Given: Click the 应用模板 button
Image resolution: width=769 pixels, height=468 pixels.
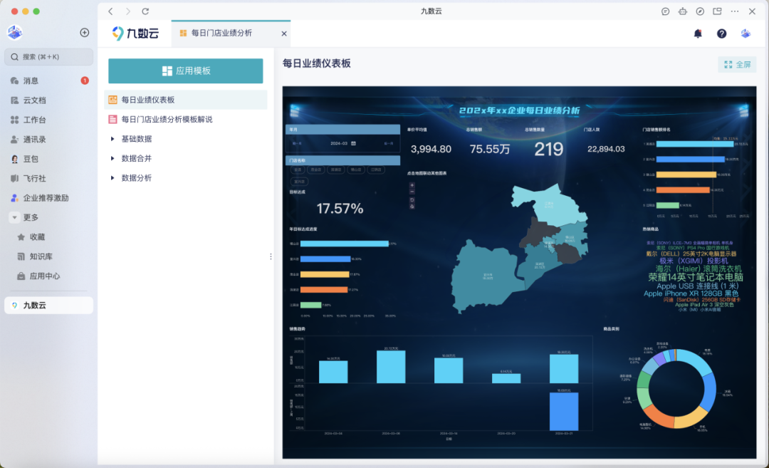Looking at the screenshot, I should tap(185, 71).
